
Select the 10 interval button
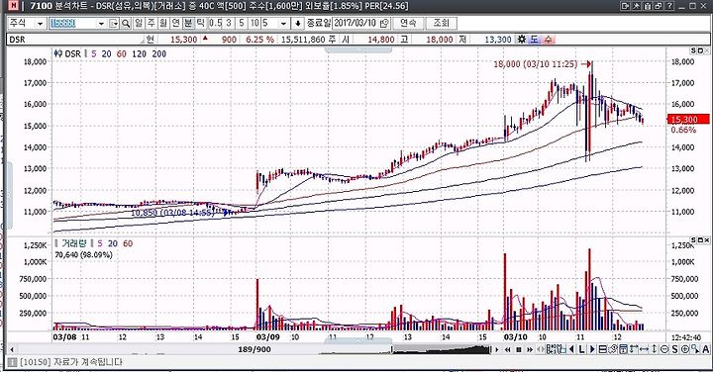[255, 23]
